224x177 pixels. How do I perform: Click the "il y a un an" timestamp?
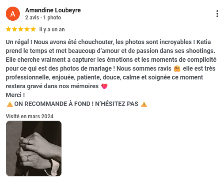(x=52, y=30)
